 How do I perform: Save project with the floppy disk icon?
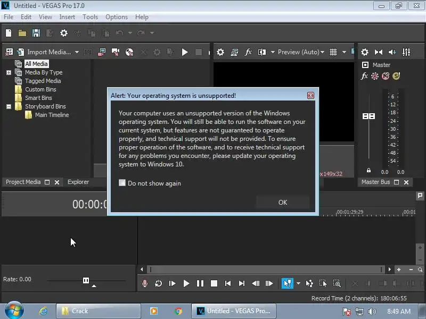36,33
